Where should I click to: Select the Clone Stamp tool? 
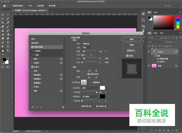point(3,30)
